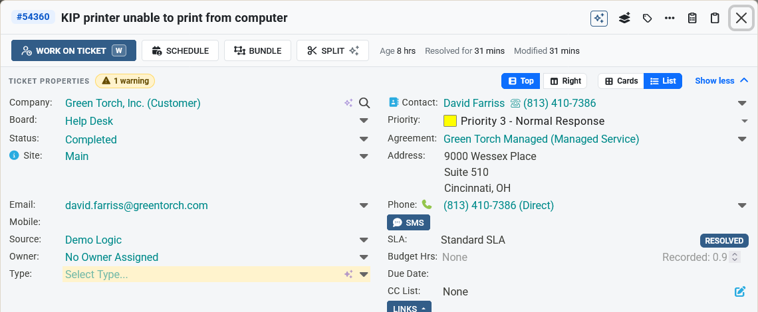Open David Farriss contact link
The width and height of the screenshot is (758, 312).
point(474,103)
